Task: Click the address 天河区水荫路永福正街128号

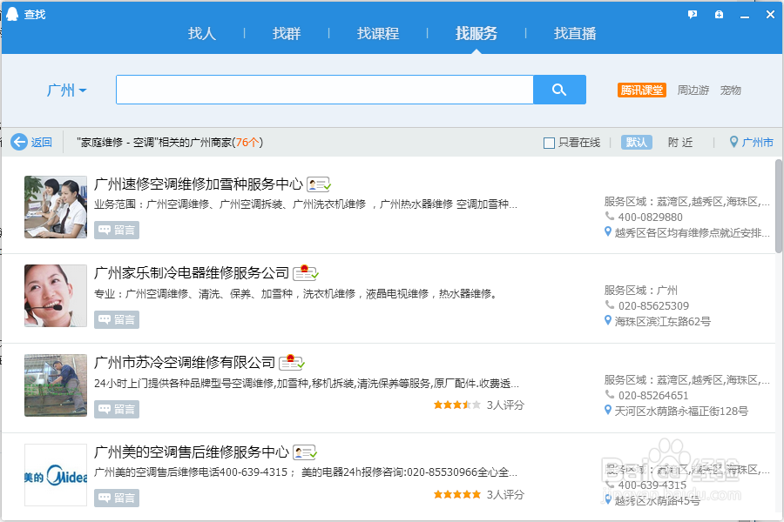Action: tap(681, 412)
